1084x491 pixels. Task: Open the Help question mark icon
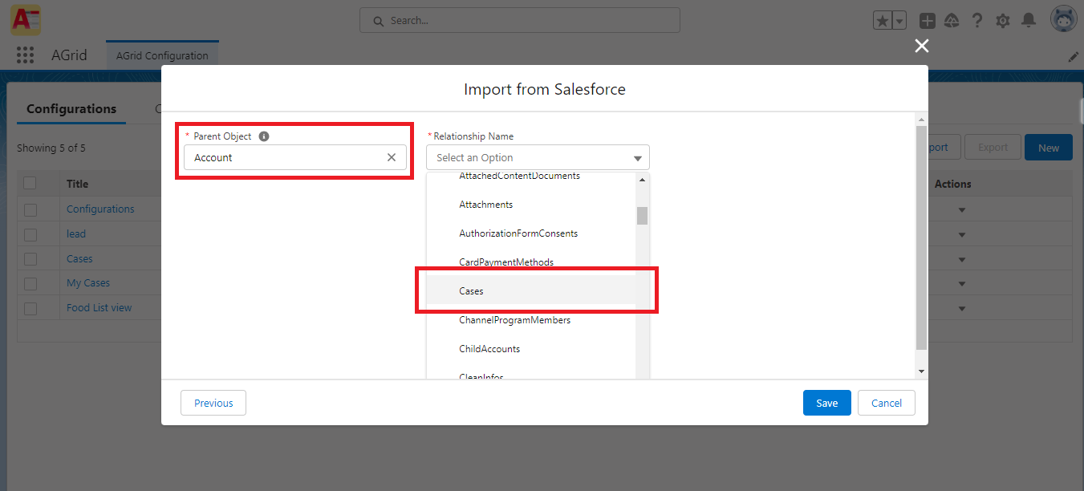[976, 21]
